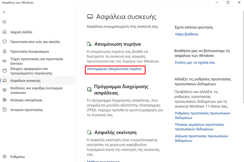Click the Λήψη βοήθειας link
The width and height of the screenshot is (244, 162).
(x=186, y=34)
